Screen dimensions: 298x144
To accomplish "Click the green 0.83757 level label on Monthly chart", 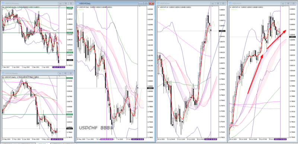I will 70,52.
